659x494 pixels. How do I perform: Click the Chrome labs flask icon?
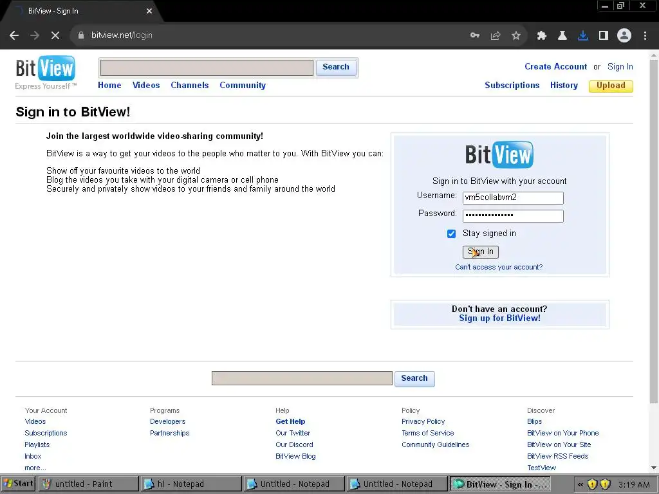click(562, 36)
